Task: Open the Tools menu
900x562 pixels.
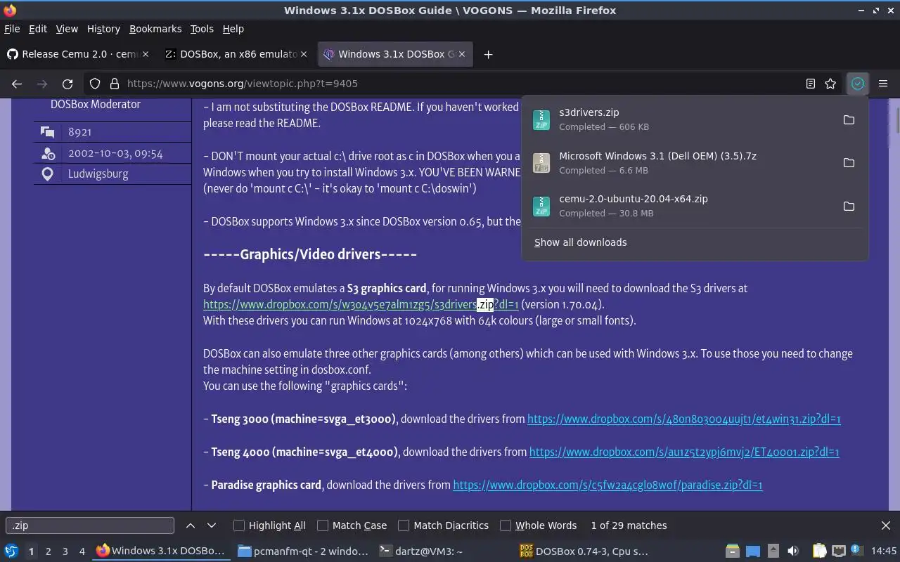Action: [202, 29]
